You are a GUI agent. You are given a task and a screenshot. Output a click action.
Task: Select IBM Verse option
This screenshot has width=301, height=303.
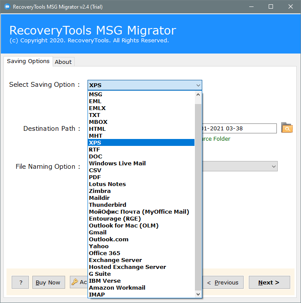141,281
